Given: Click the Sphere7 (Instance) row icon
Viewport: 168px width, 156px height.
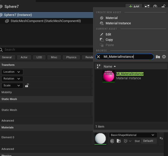Looking at the screenshot, I should 1,15.
